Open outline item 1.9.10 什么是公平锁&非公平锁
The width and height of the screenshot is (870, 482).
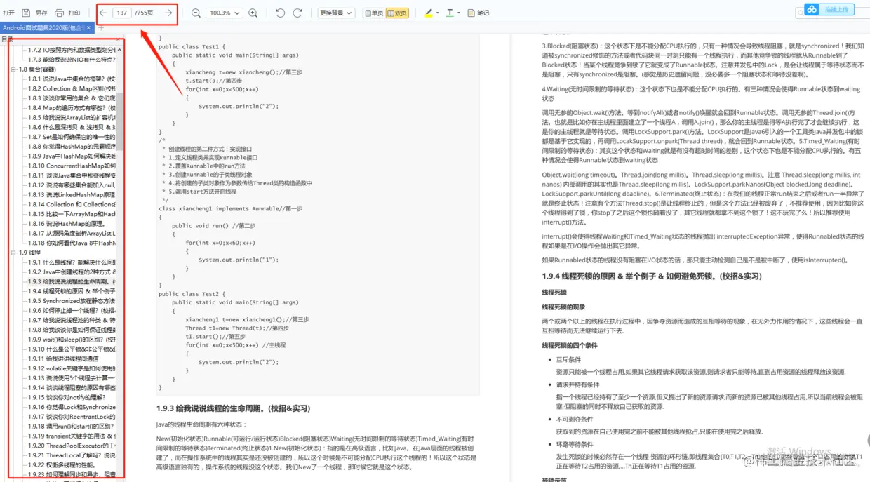72,349
